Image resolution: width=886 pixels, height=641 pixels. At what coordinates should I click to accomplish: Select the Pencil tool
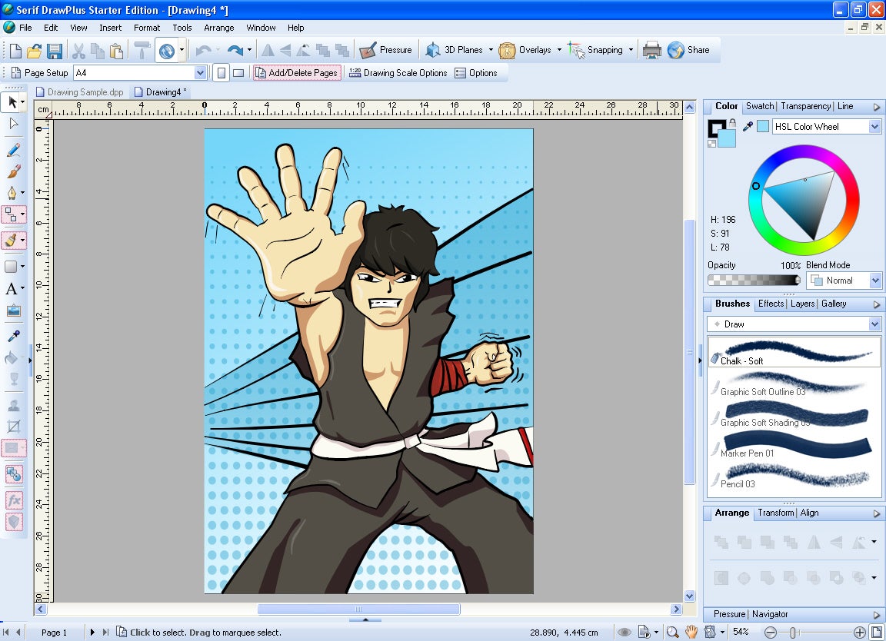pos(13,150)
